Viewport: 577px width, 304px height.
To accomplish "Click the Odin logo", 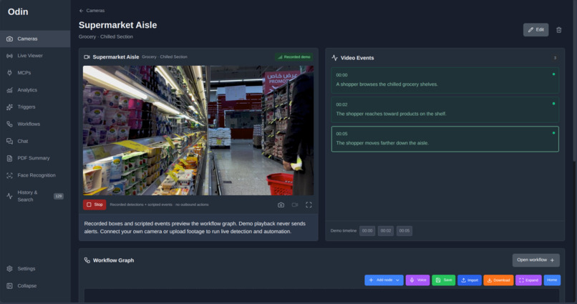I will pos(18,11).
